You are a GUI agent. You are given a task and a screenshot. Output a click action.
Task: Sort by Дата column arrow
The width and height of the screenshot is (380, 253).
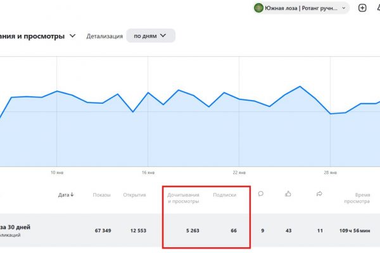point(66,195)
